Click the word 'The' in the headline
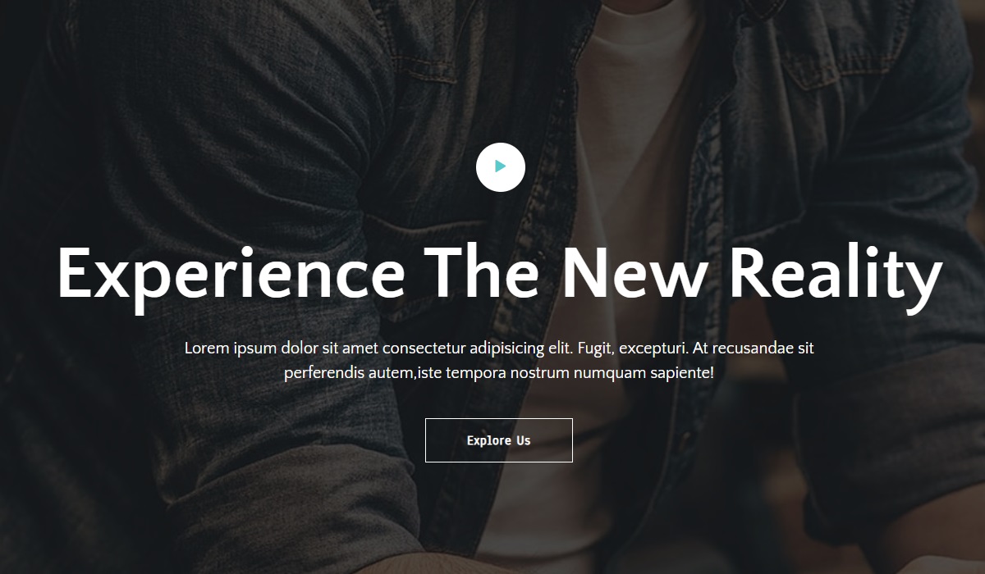The image size is (985, 574). pos(482,272)
